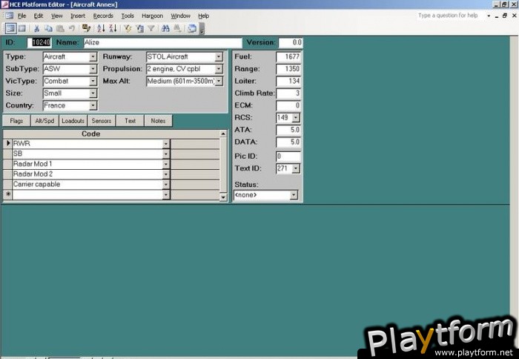Click the Cut scissors icon
Screen dimensions: 519x359
(37, 28)
